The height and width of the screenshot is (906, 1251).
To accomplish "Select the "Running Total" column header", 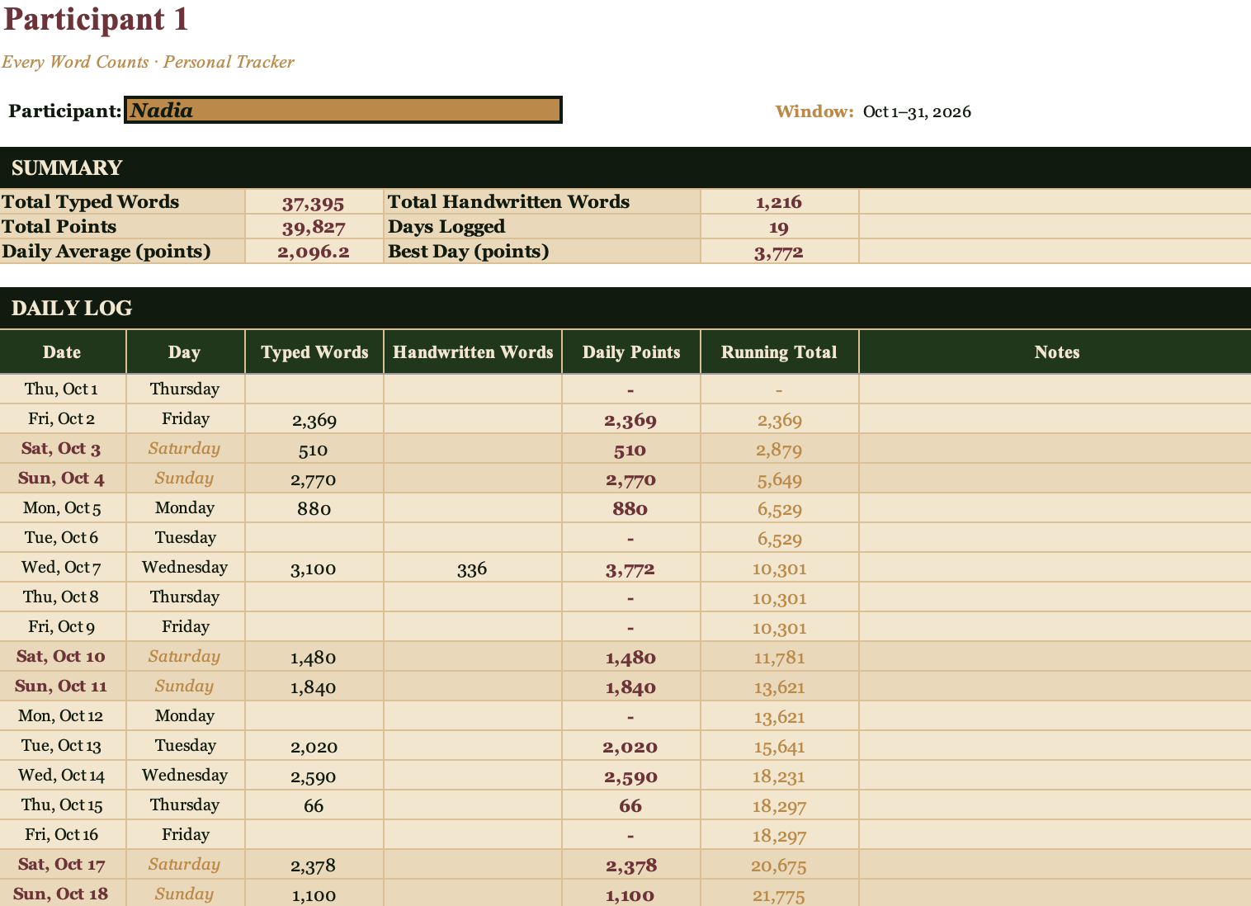I will click(779, 352).
